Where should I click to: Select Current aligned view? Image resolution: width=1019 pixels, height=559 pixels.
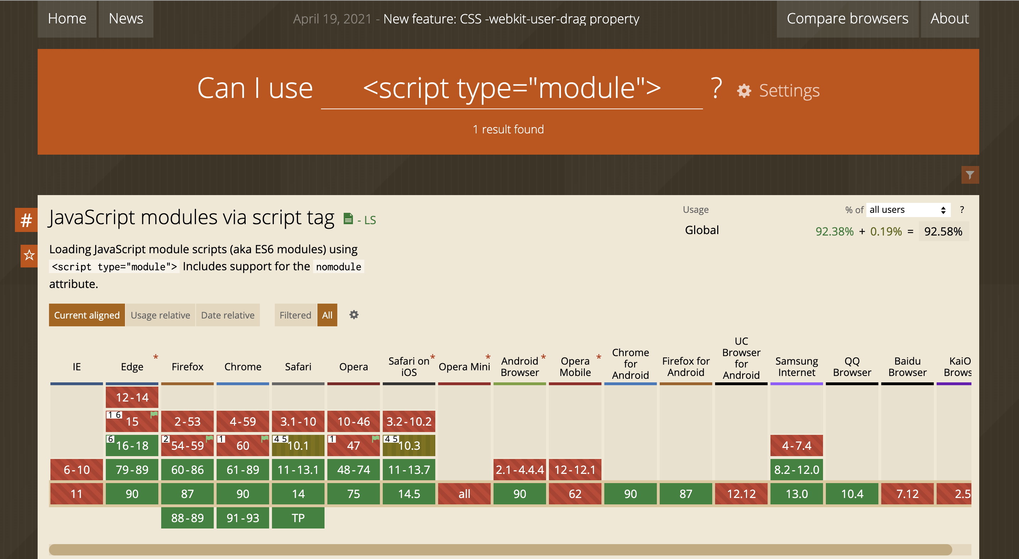pos(87,315)
